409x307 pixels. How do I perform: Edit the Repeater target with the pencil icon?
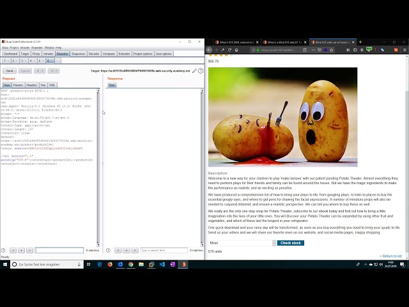[x=194, y=71]
